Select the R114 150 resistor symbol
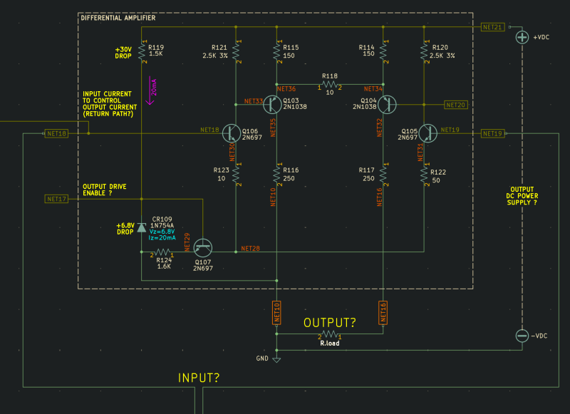 pos(383,51)
